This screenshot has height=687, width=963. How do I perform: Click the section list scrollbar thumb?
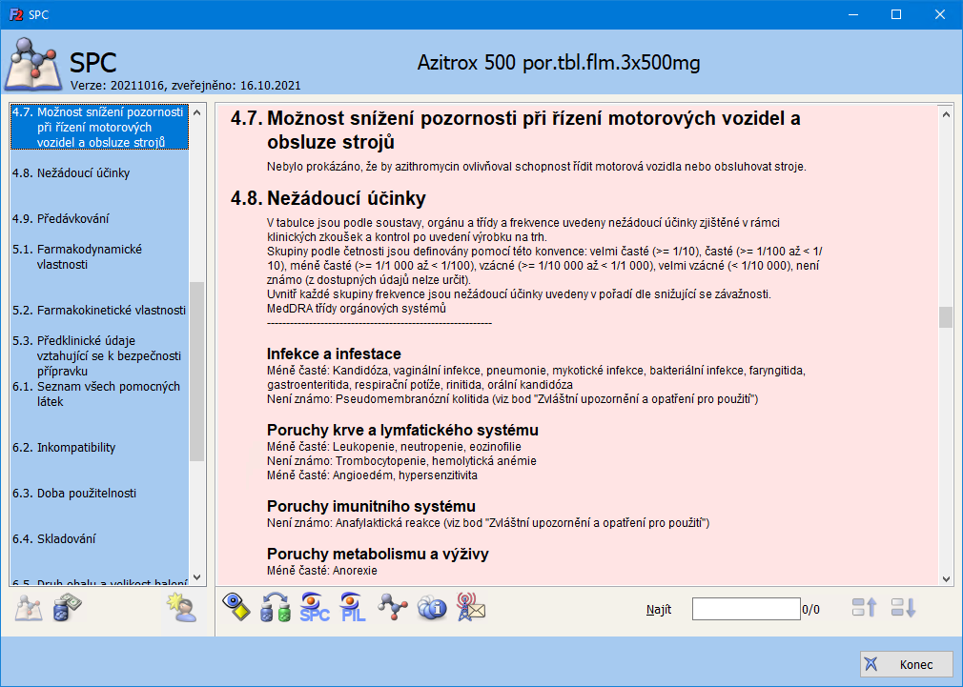196,372
